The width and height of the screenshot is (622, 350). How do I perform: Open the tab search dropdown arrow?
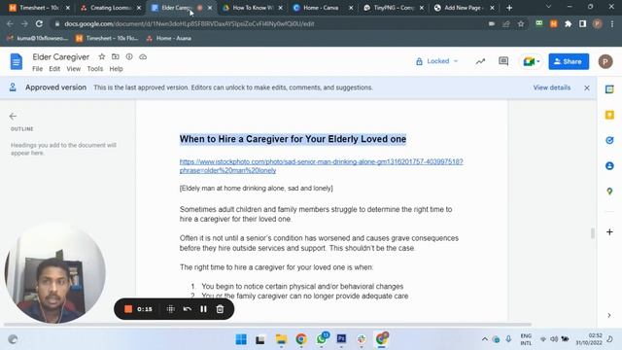(x=548, y=7)
